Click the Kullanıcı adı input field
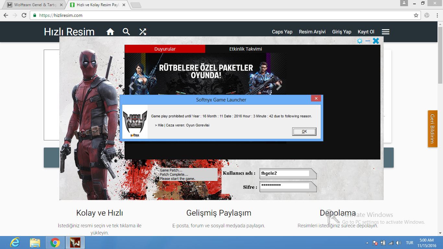 click(285, 173)
